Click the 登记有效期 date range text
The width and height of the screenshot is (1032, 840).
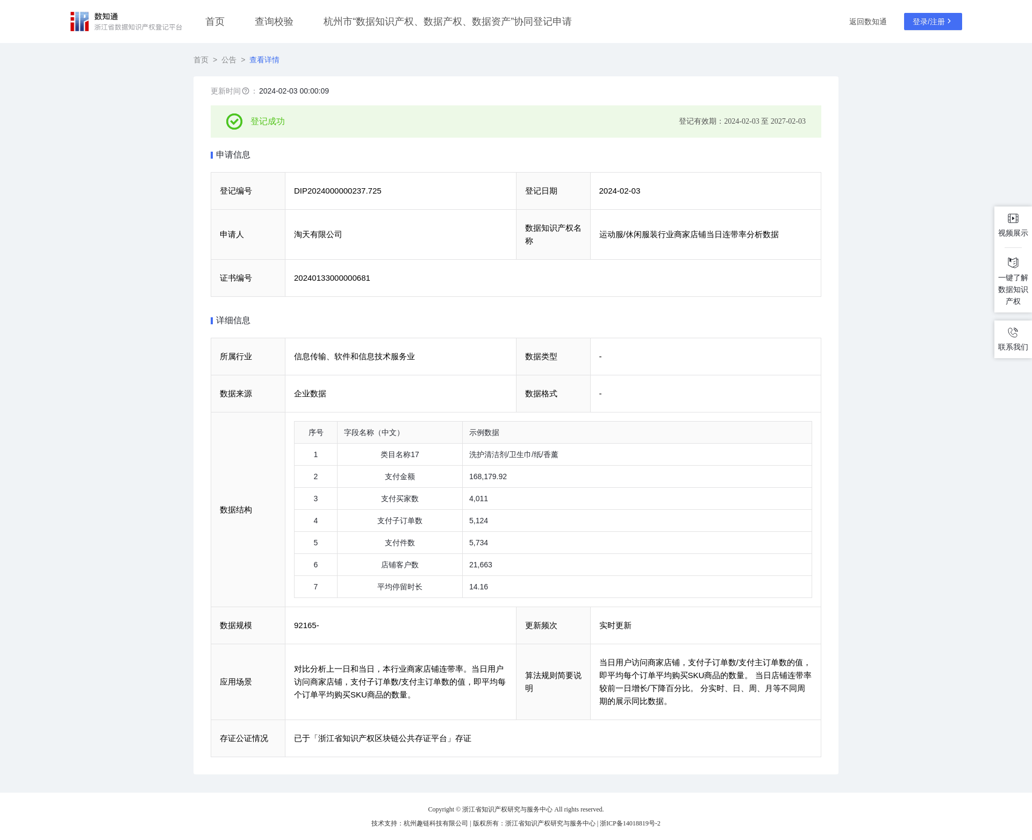tap(742, 122)
